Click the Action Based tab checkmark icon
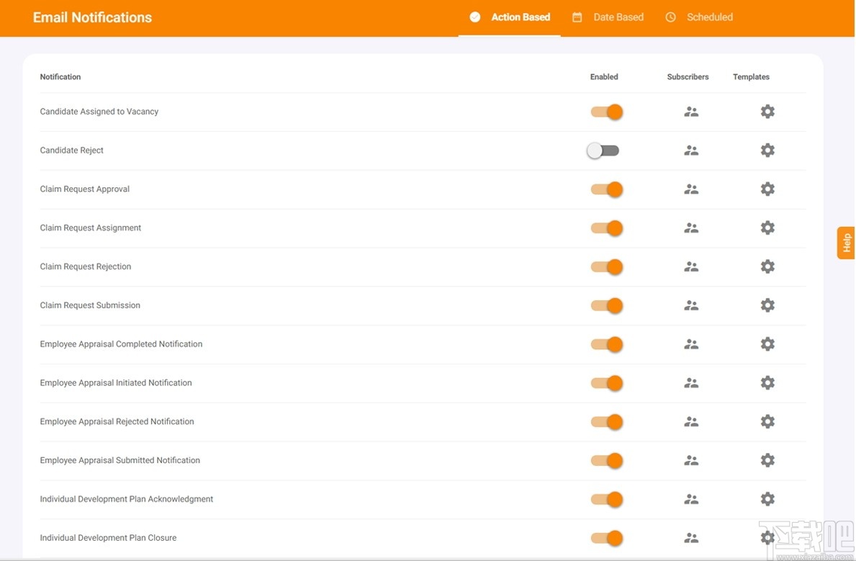Image resolution: width=856 pixels, height=561 pixels. pyautogui.click(x=474, y=17)
